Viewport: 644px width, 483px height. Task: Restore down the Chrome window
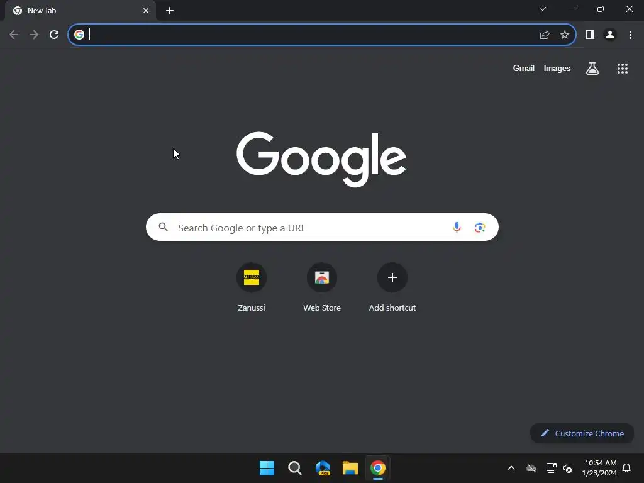pyautogui.click(x=601, y=9)
